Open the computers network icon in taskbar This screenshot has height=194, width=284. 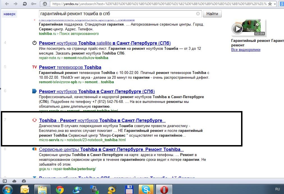[x=95, y=190]
